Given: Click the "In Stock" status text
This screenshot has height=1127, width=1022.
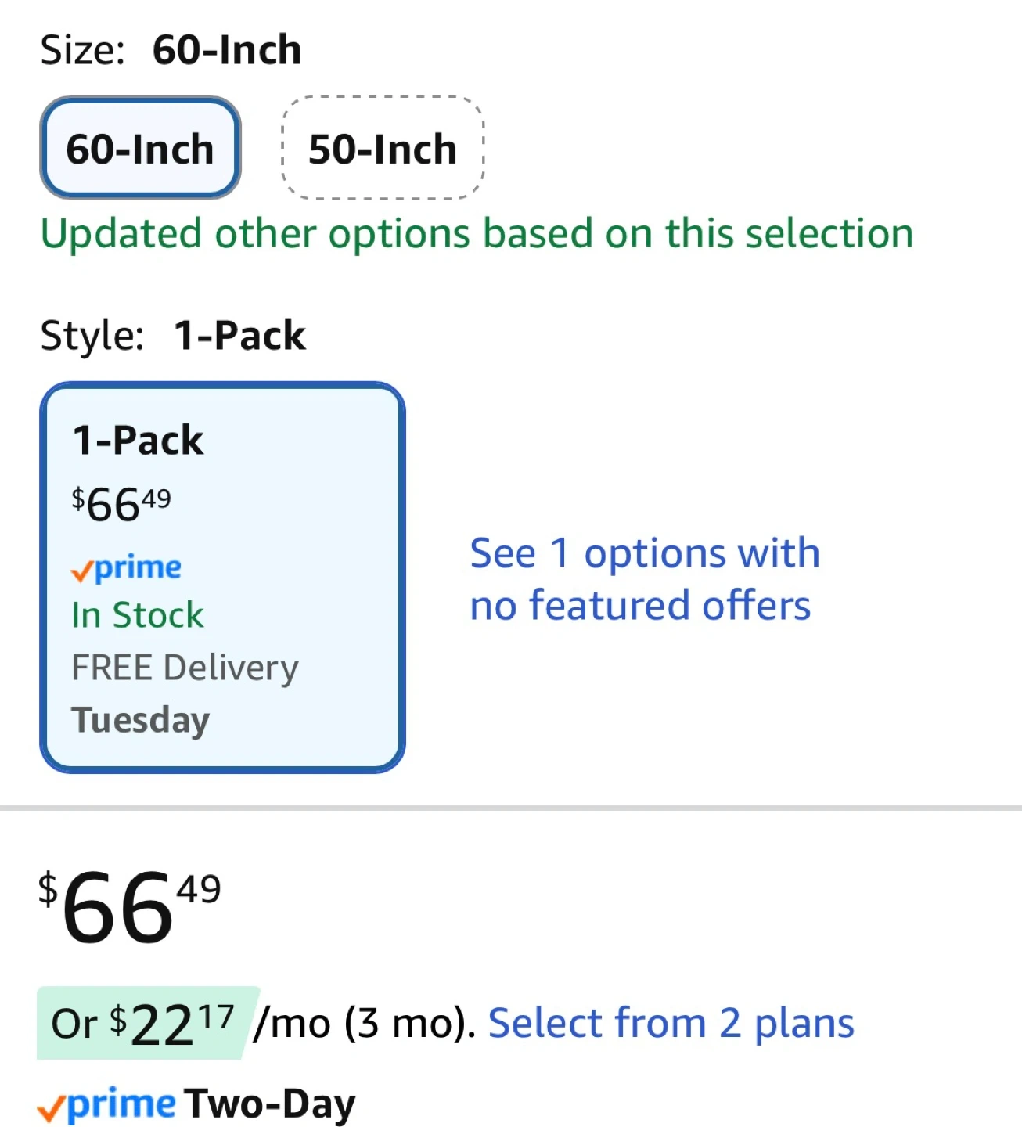Looking at the screenshot, I should (x=138, y=615).
